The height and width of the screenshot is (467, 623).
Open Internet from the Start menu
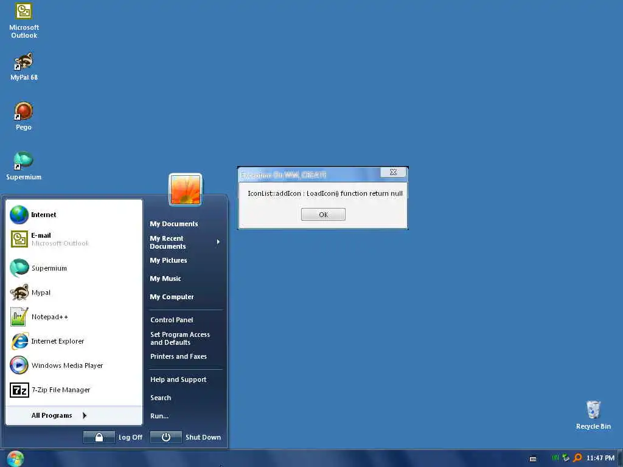74,215
